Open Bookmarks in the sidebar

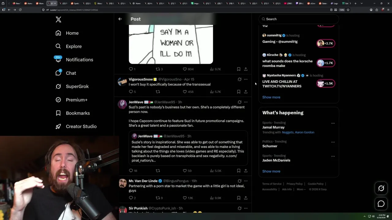click(73, 113)
